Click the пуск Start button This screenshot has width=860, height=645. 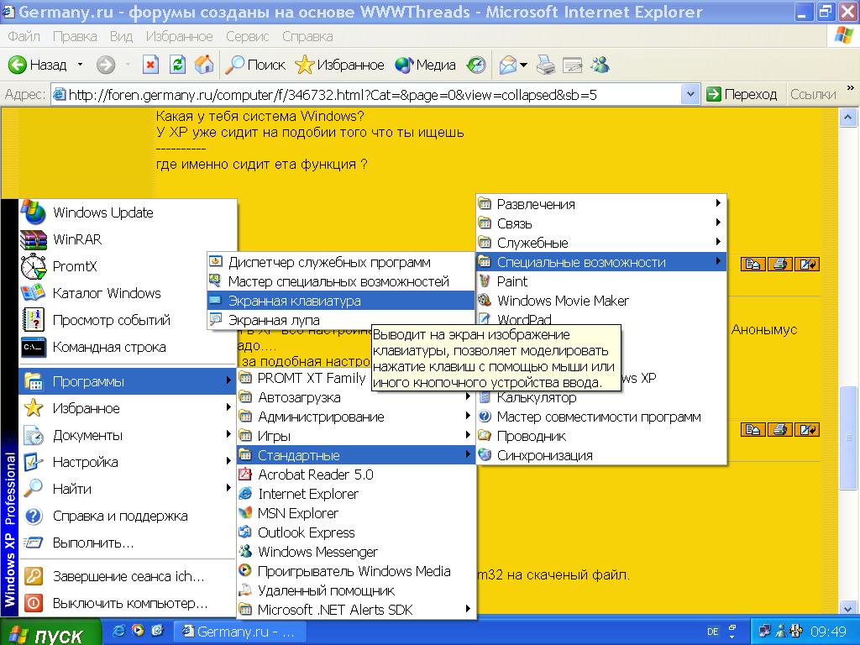tap(50, 633)
